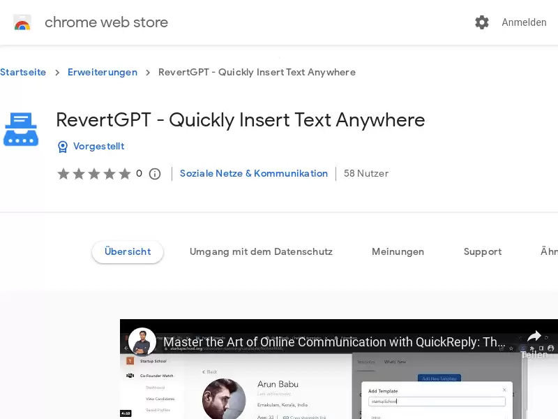Screen dimensions: 558x419
Task: Open the Support tab
Action: [483, 252]
